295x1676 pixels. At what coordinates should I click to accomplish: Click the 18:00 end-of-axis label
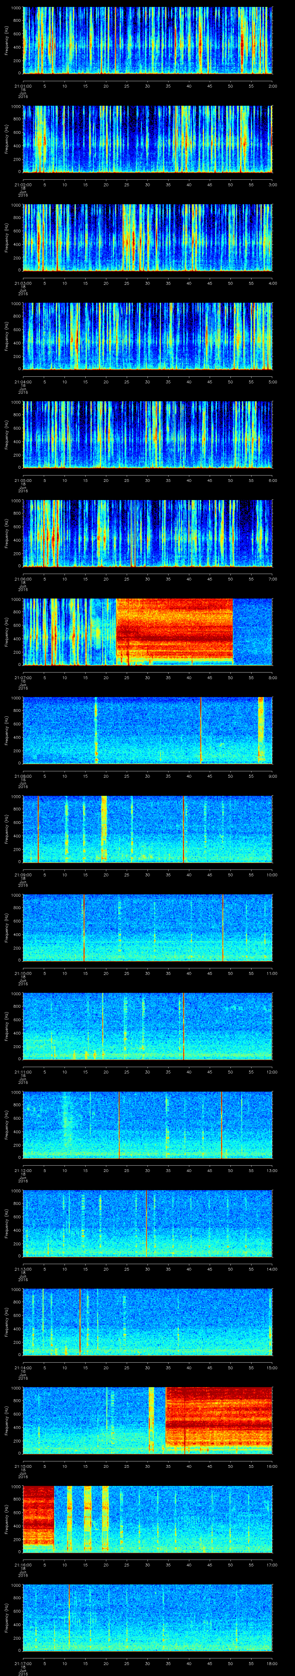(x=272, y=1663)
